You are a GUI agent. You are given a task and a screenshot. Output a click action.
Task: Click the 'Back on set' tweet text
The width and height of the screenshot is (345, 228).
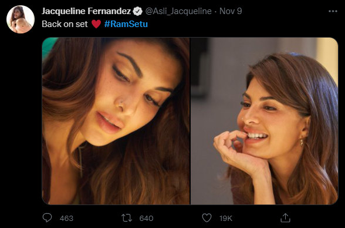click(65, 24)
